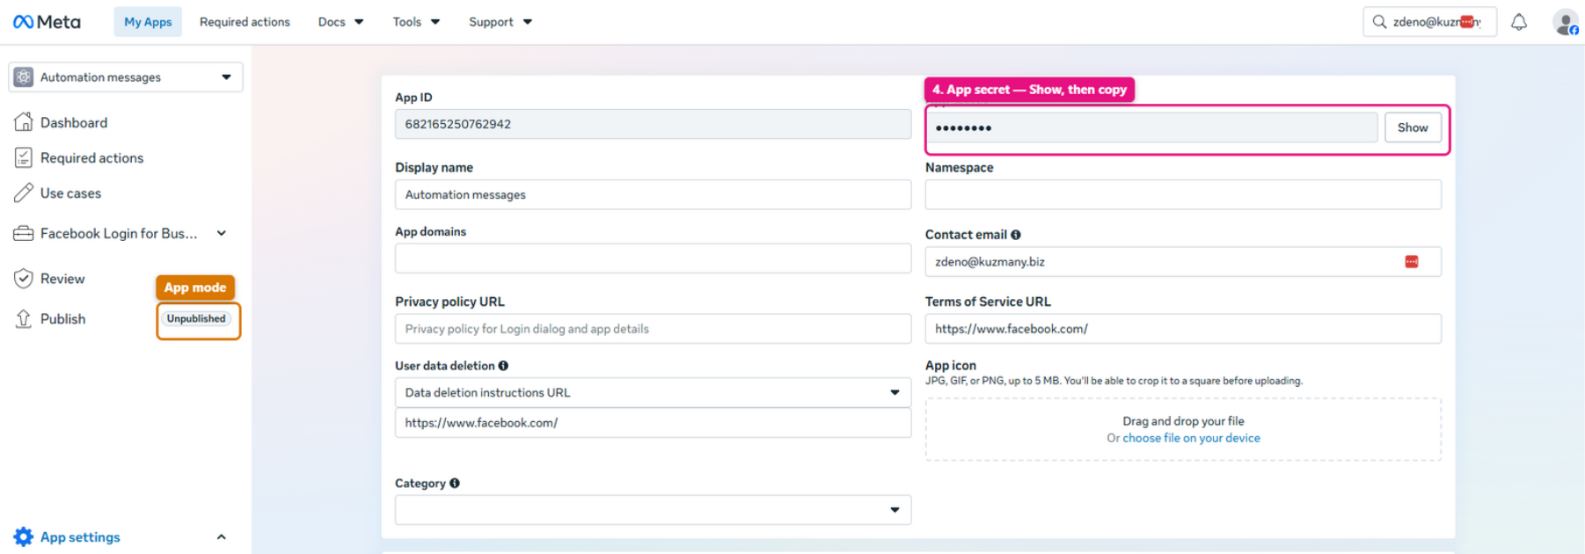This screenshot has height=554, width=1585.
Task: Expand the Support menu
Action: click(500, 22)
